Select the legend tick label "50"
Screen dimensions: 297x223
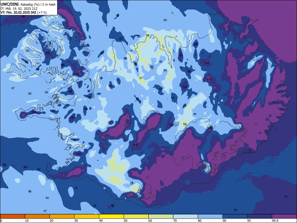125,221
